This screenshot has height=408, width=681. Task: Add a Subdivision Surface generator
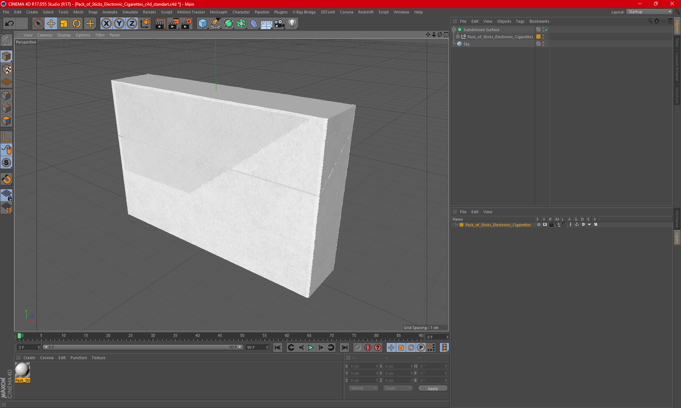point(228,24)
